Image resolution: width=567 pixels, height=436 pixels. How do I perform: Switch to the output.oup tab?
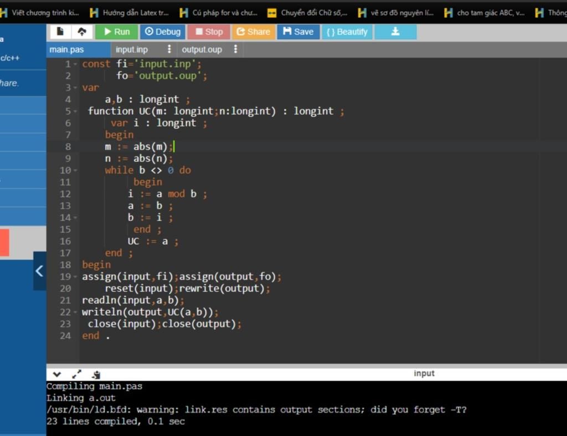point(202,49)
